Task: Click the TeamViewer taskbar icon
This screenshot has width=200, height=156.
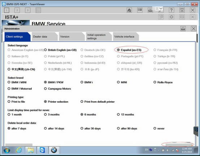Action: (42, 150)
